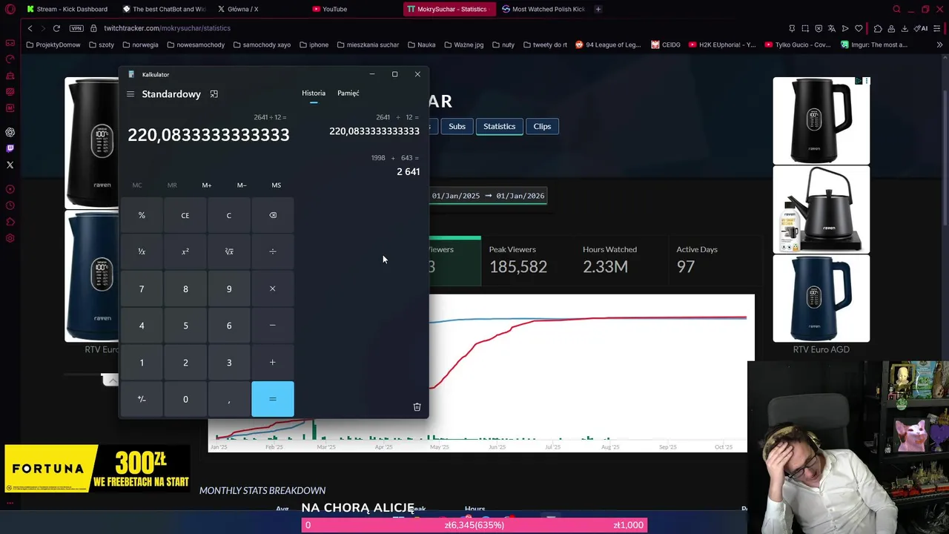Click the backspace key in Calculator

273,215
